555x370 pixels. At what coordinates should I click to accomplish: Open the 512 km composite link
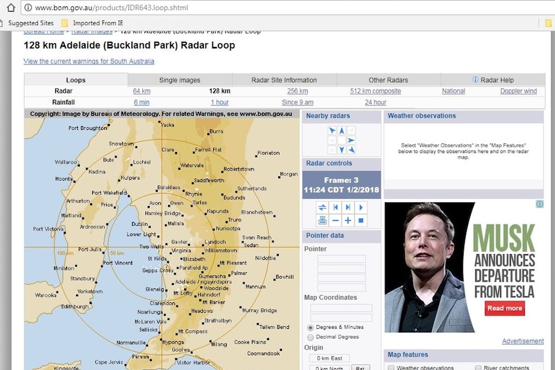375,91
